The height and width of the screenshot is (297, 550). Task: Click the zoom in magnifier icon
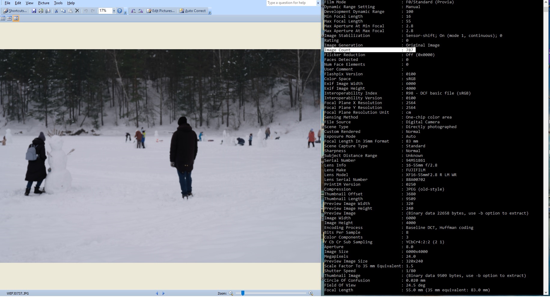coord(311,293)
